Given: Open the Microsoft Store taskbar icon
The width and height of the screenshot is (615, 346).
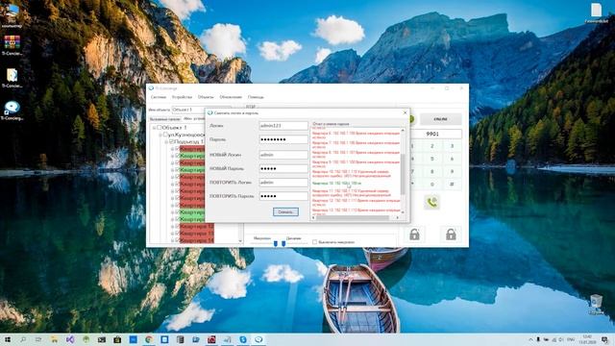Looking at the screenshot, I should [x=117, y=339].
